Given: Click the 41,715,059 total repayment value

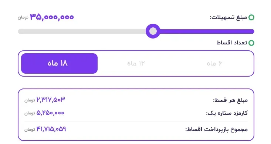Looking at the screenshot, I should [51, 129].
